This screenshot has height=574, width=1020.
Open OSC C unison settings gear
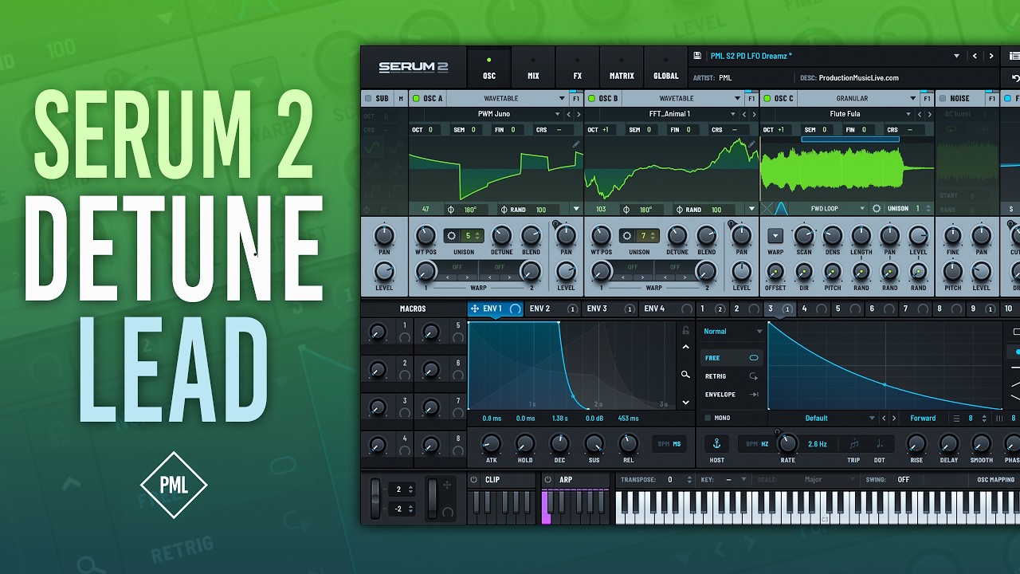pyautogui.click(x=877, y=209)
